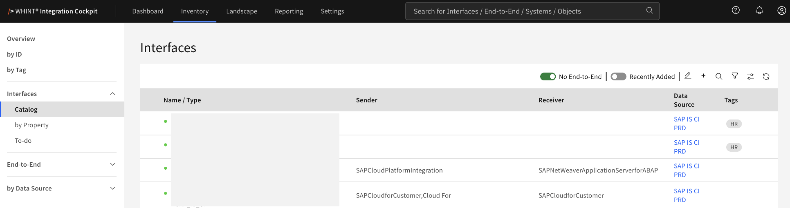Expand the by Data Source section
Screen dimensions: 790x208
pos(113,188)
